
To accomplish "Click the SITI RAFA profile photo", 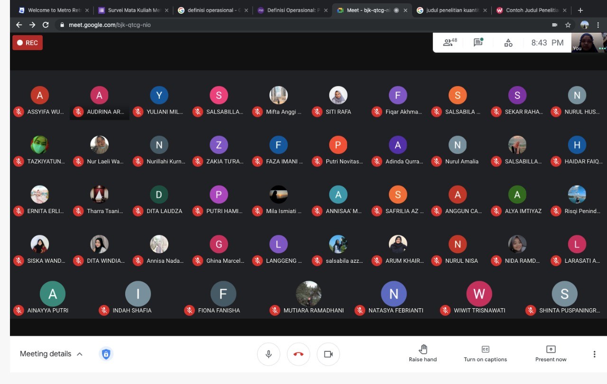I will [x=338, y=95].
